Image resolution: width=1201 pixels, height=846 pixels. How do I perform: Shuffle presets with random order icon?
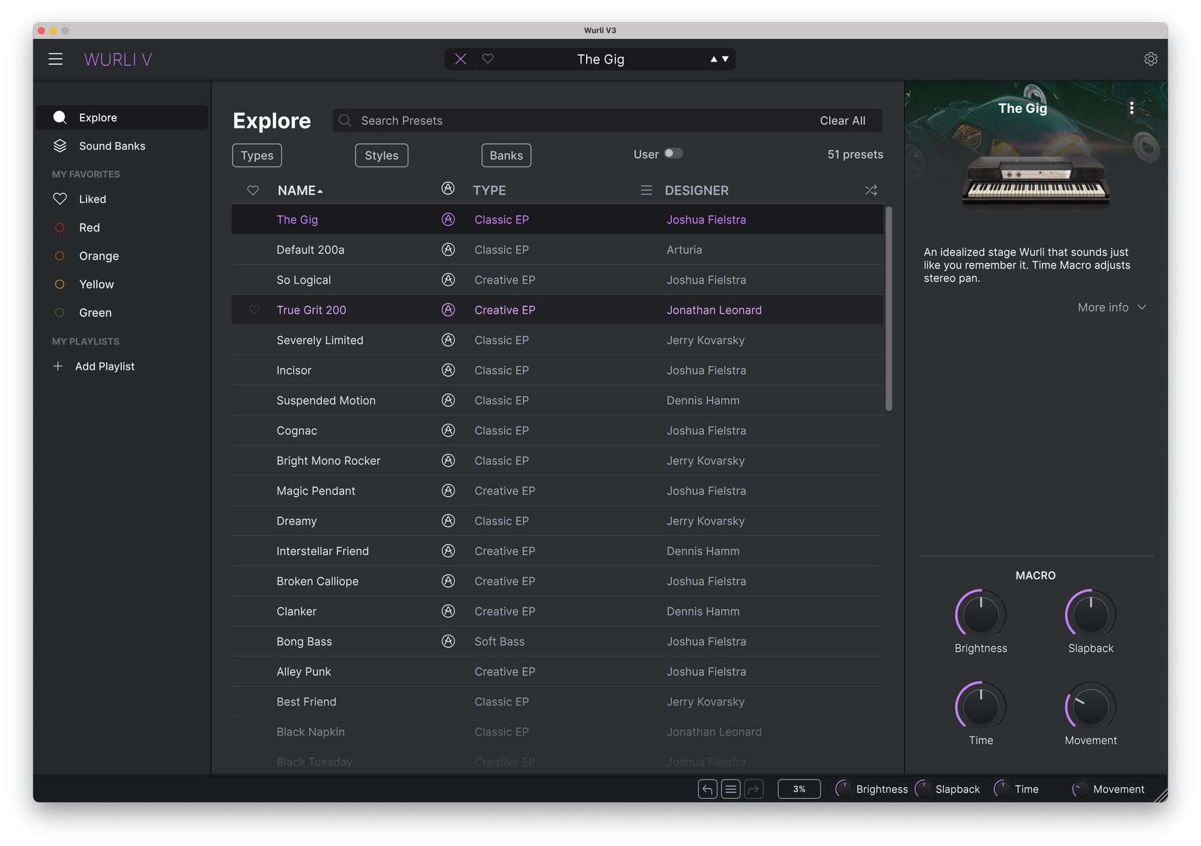(870, 190)
